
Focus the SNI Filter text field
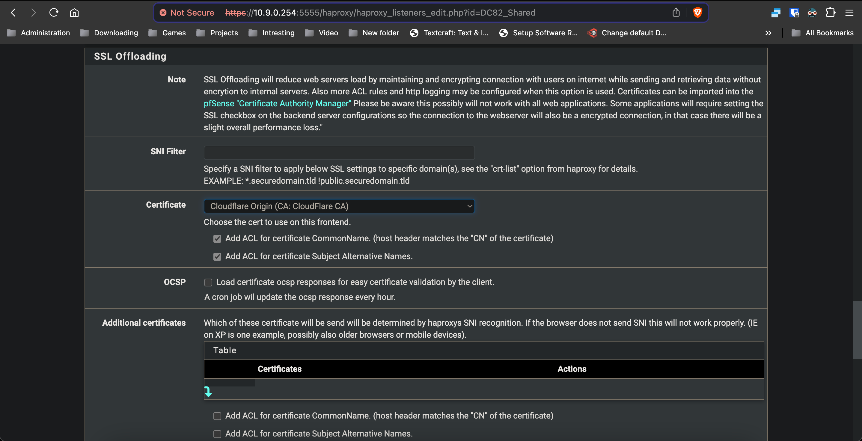339,152
